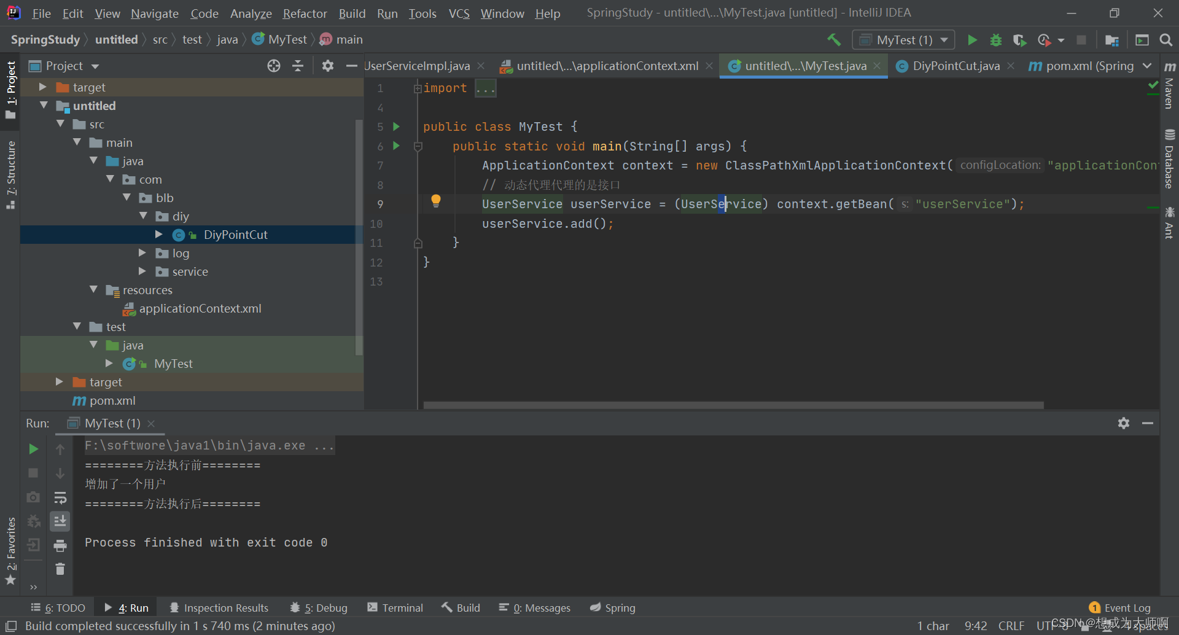1179x635 pixels.
Task: Expand the DiyPointCut class node
Action: (x=159, y=235)
